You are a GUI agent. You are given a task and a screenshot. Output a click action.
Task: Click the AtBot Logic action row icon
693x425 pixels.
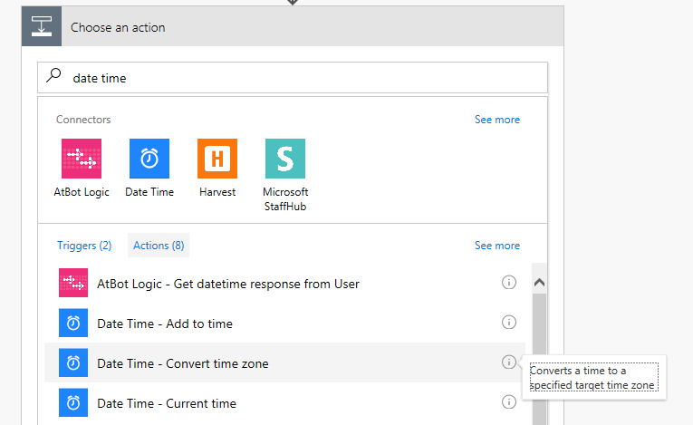pos(73,283)
